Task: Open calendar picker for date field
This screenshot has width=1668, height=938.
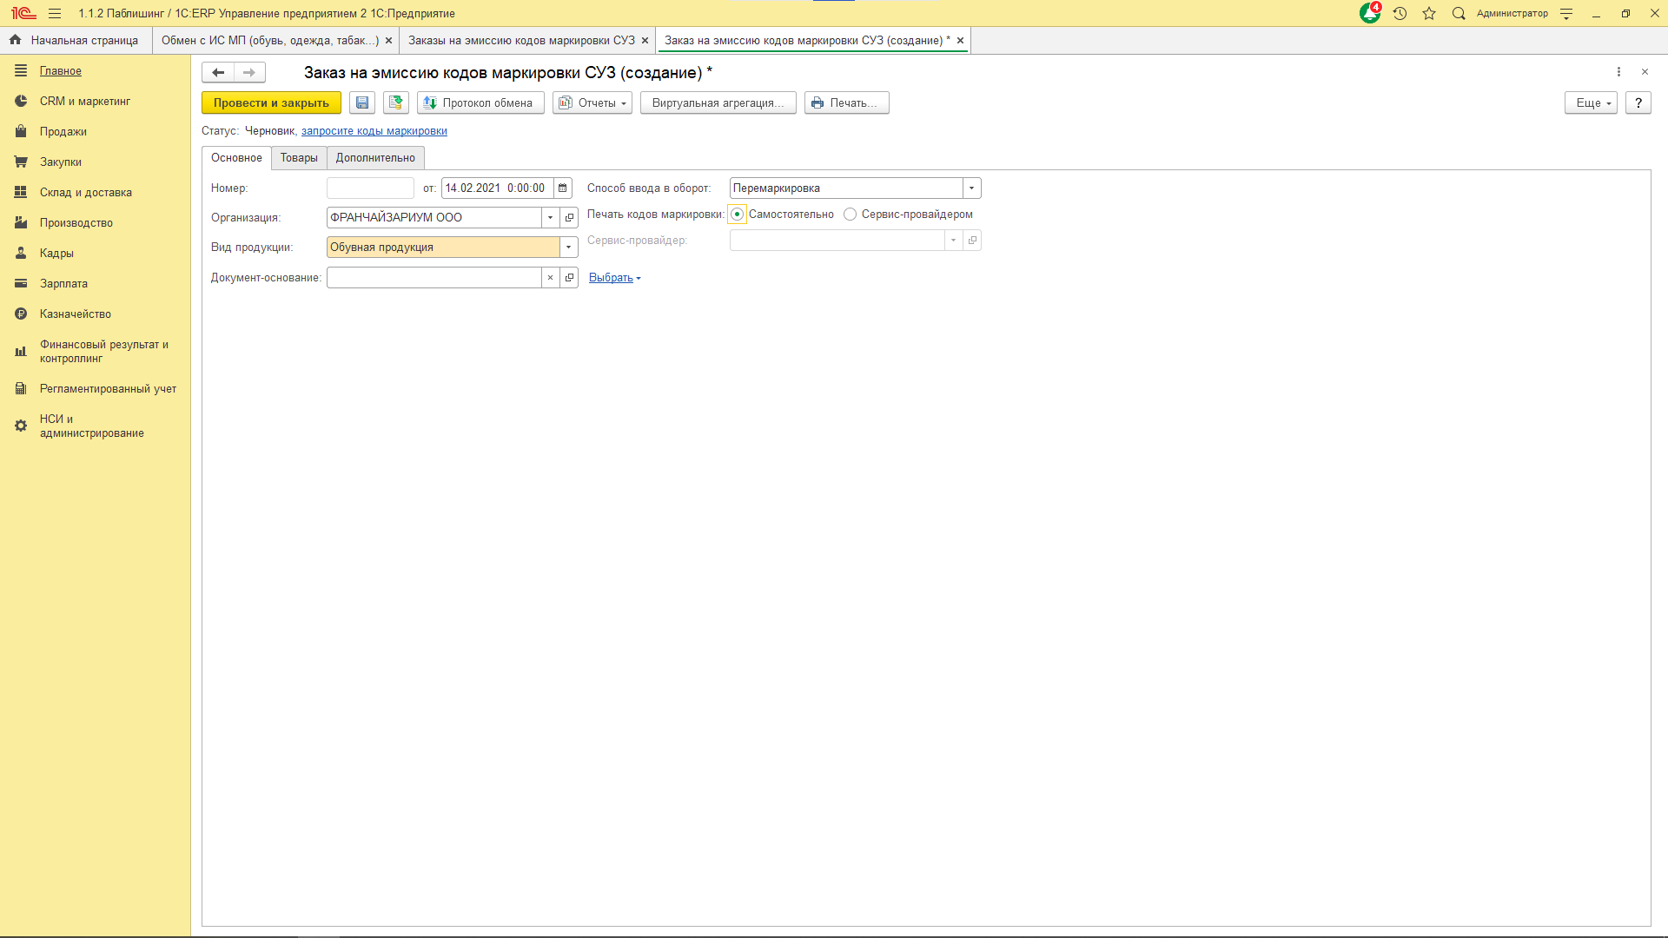Action: (x=563, y=188)
